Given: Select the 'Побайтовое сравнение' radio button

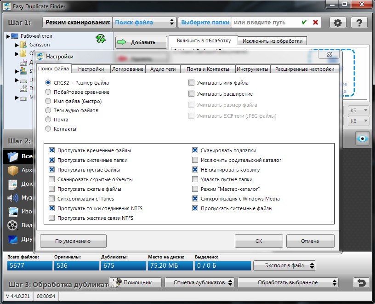Looking at the screenshot, I should pos(48,92).
